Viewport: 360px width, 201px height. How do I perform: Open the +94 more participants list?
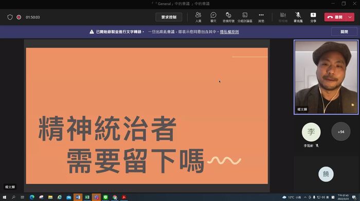tap(341, 132)
